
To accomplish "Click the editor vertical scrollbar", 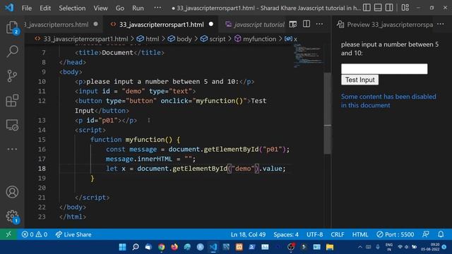I will 327,113.
